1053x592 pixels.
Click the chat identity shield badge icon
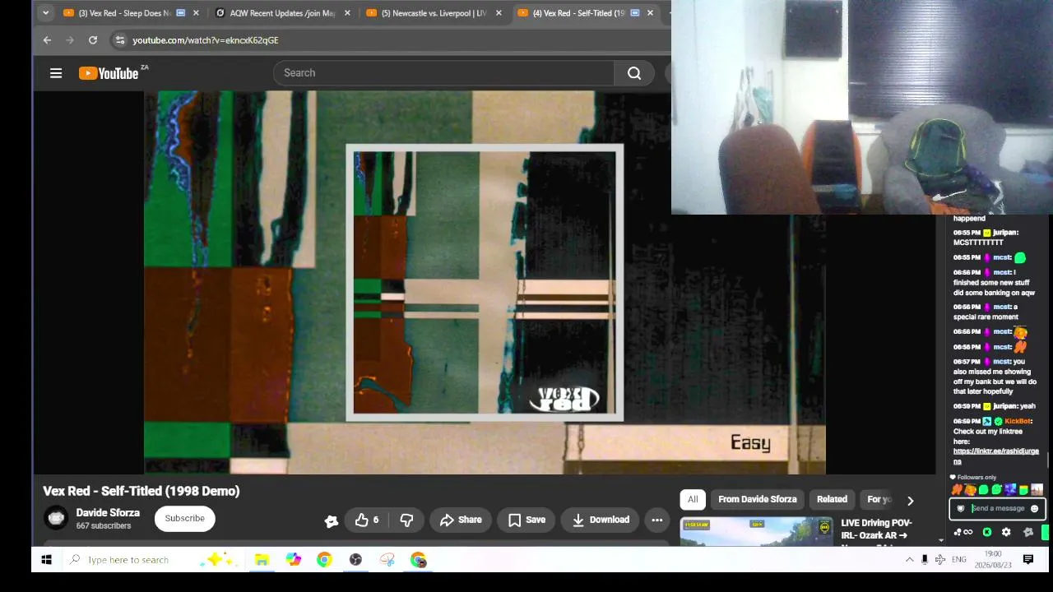click(960, 509)
